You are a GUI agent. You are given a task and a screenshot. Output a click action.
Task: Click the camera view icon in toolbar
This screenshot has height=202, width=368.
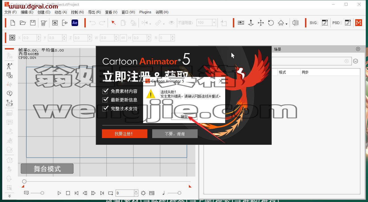click(241, 23)
